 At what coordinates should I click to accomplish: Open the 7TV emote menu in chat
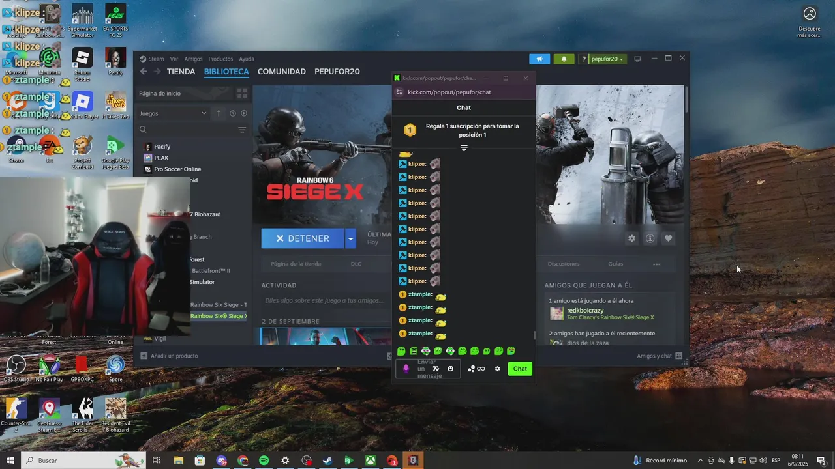click(436, 369)
